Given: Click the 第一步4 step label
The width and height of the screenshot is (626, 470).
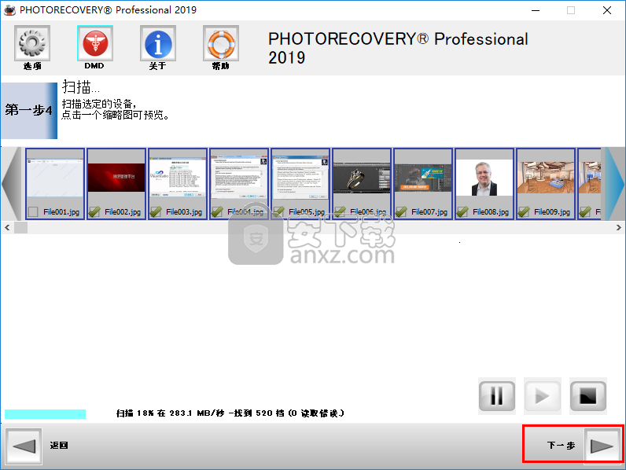Looking at the screenshot, I should coord(29,110).
